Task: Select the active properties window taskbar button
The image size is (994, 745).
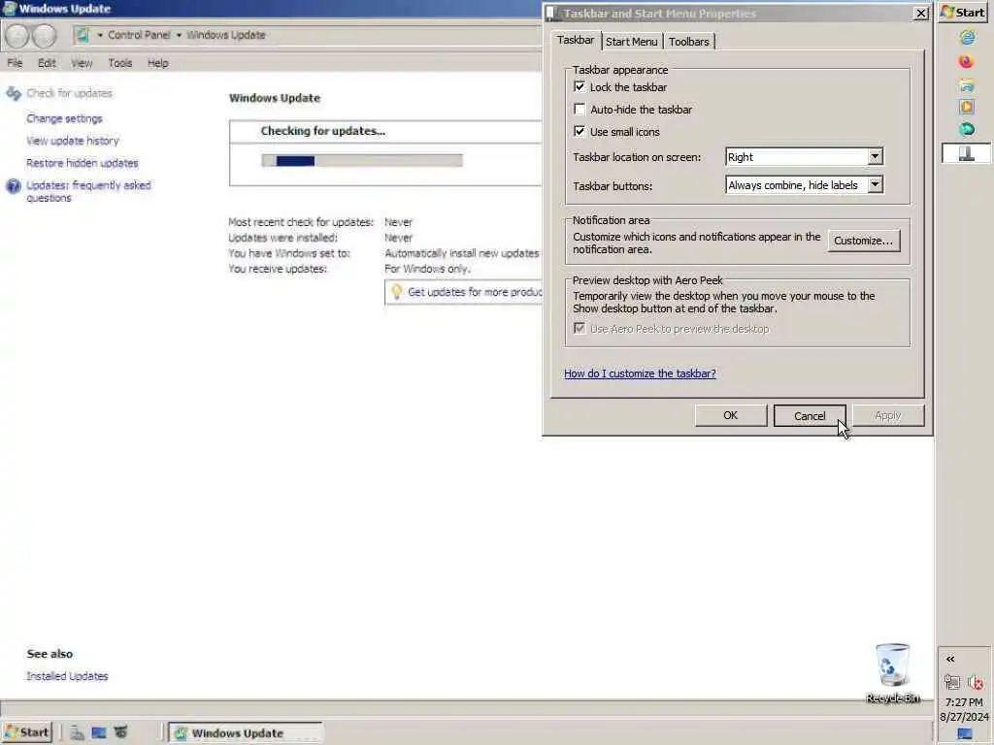Action: pos(966,153)
